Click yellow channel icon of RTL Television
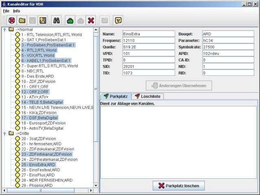Image resolution: width=260 pixels, height=195 pixels. [x=17, y=35]
